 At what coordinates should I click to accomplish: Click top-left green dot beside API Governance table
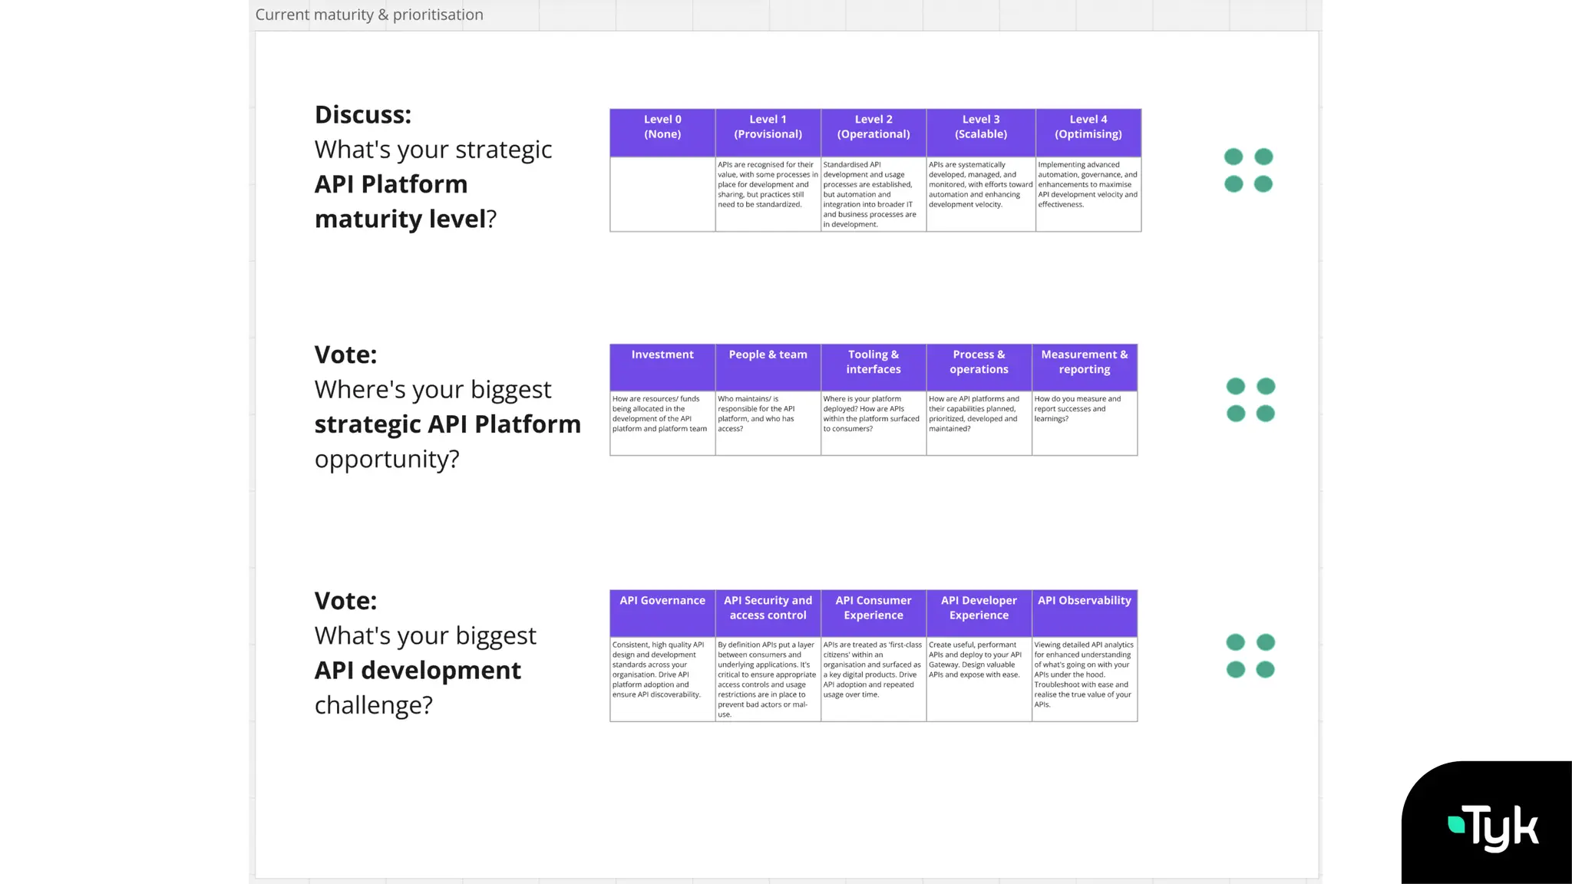(x=1236, y=642)
